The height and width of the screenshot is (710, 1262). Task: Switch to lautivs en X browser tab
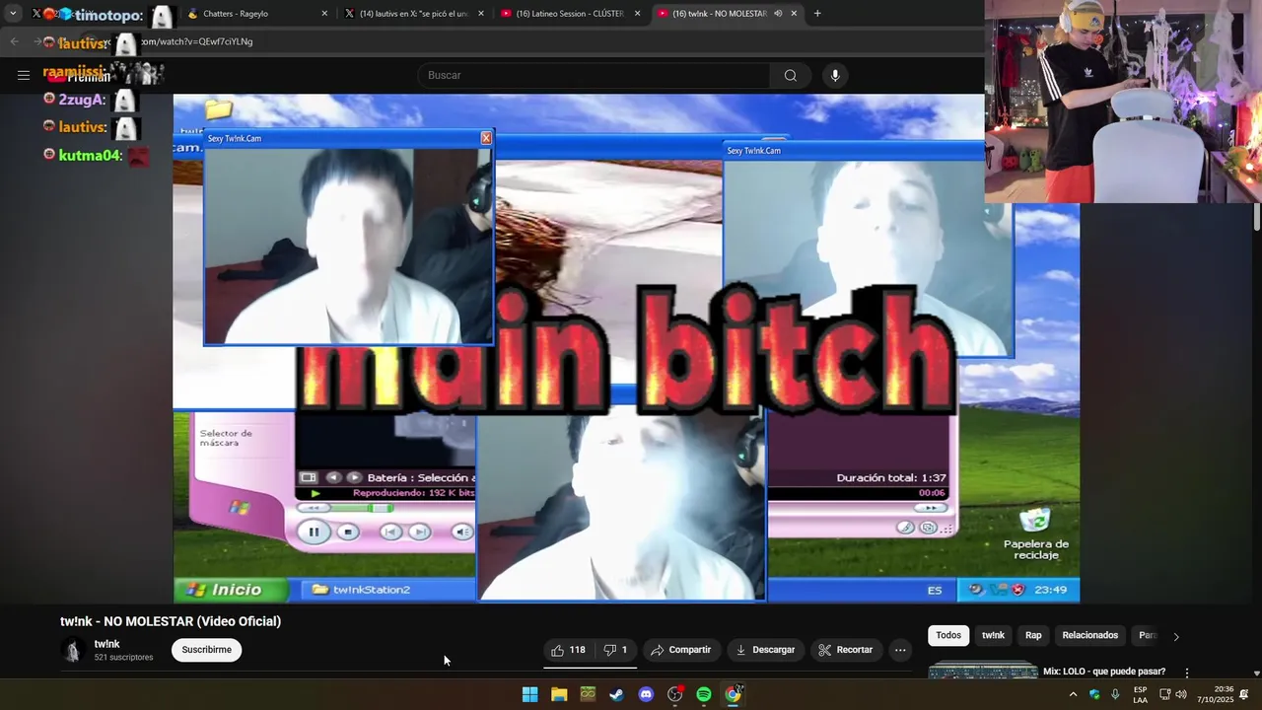coord(414,14)
